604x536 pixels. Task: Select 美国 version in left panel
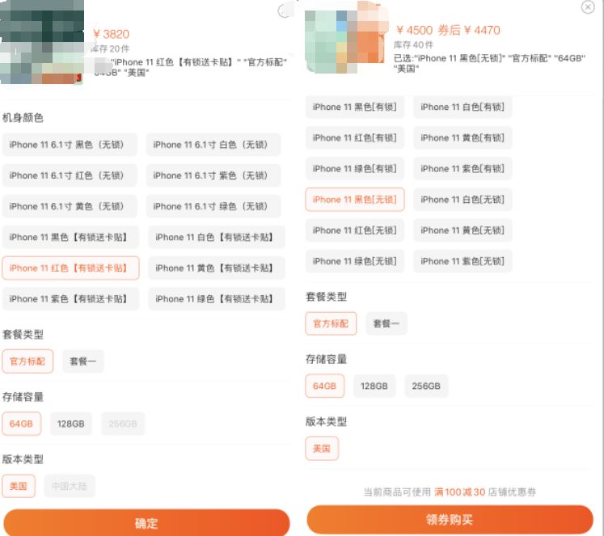19,486
